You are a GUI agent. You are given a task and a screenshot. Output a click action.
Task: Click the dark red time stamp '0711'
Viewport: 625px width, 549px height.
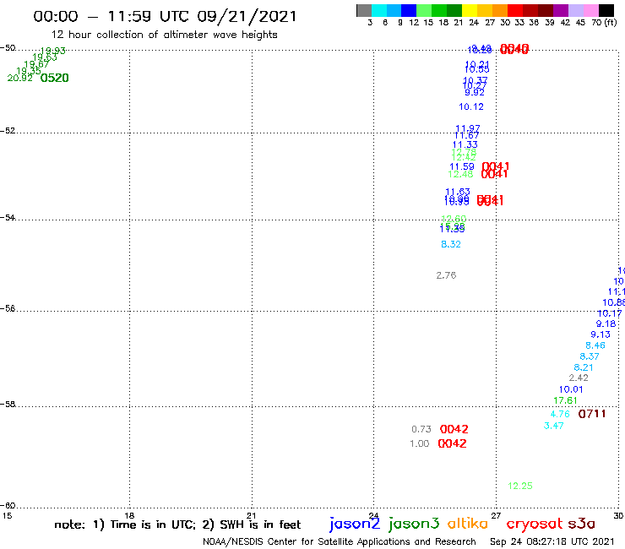point(592,414)
